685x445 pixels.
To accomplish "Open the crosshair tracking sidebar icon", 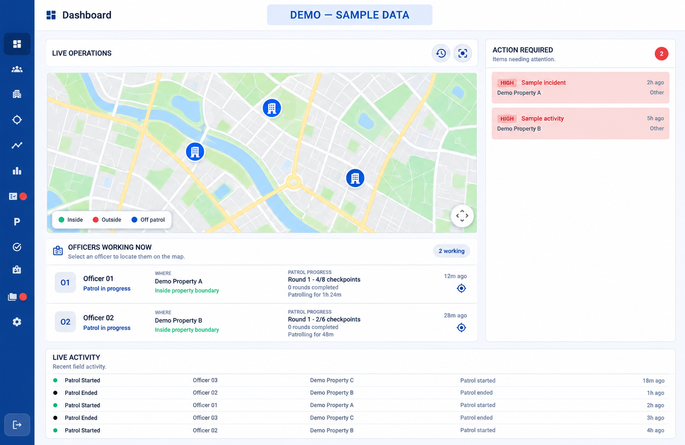I will coord(17,120).
